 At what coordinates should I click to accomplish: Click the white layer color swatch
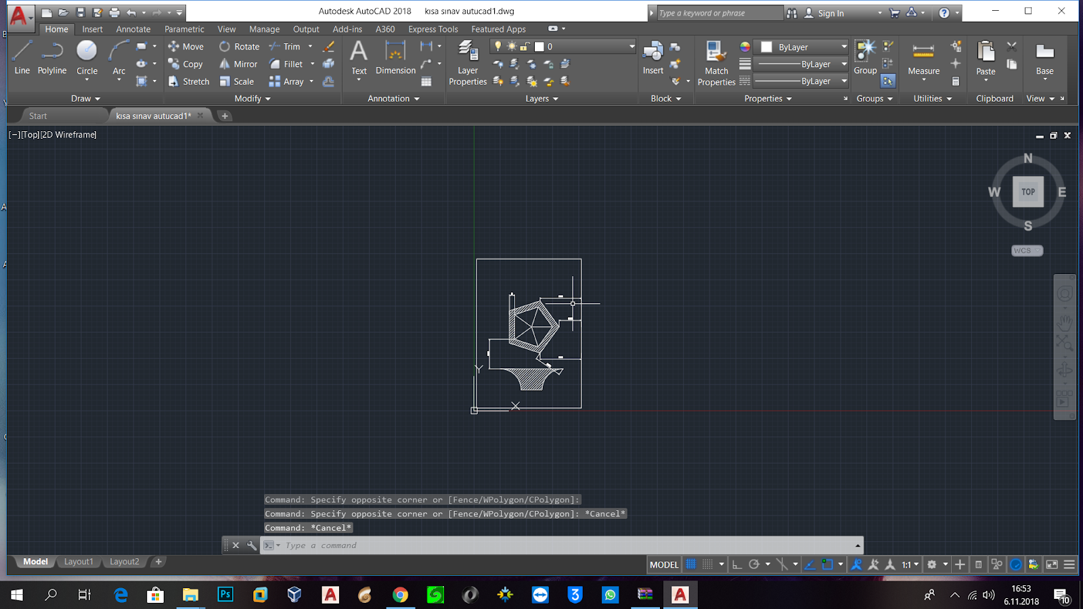pos(539,47)
